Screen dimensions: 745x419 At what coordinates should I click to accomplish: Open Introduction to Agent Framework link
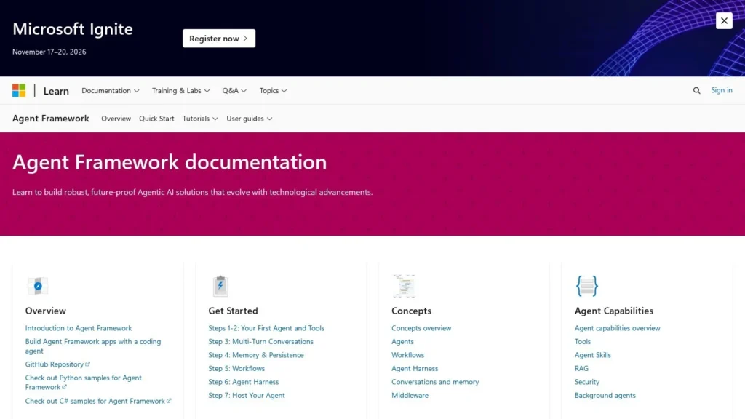click(x=79, y=328)
